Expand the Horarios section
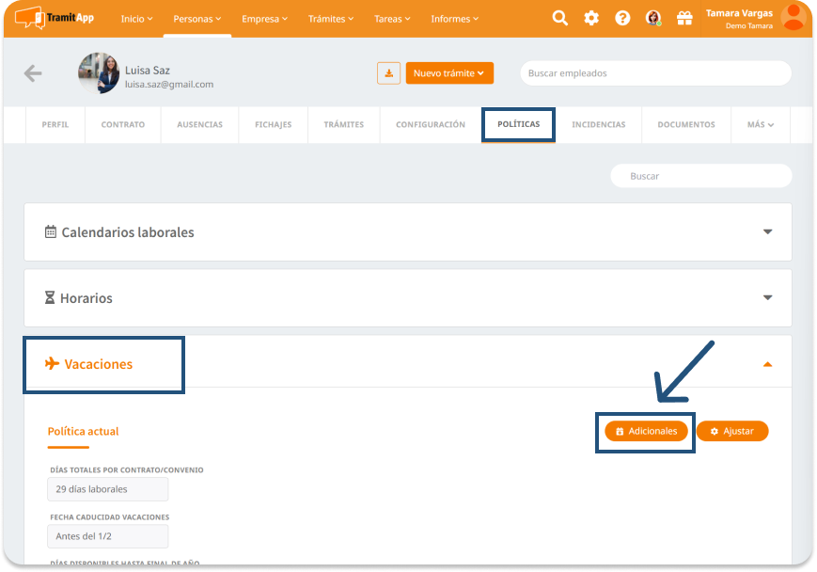Screen dimensions: 817x572 (x=767, y=297)
